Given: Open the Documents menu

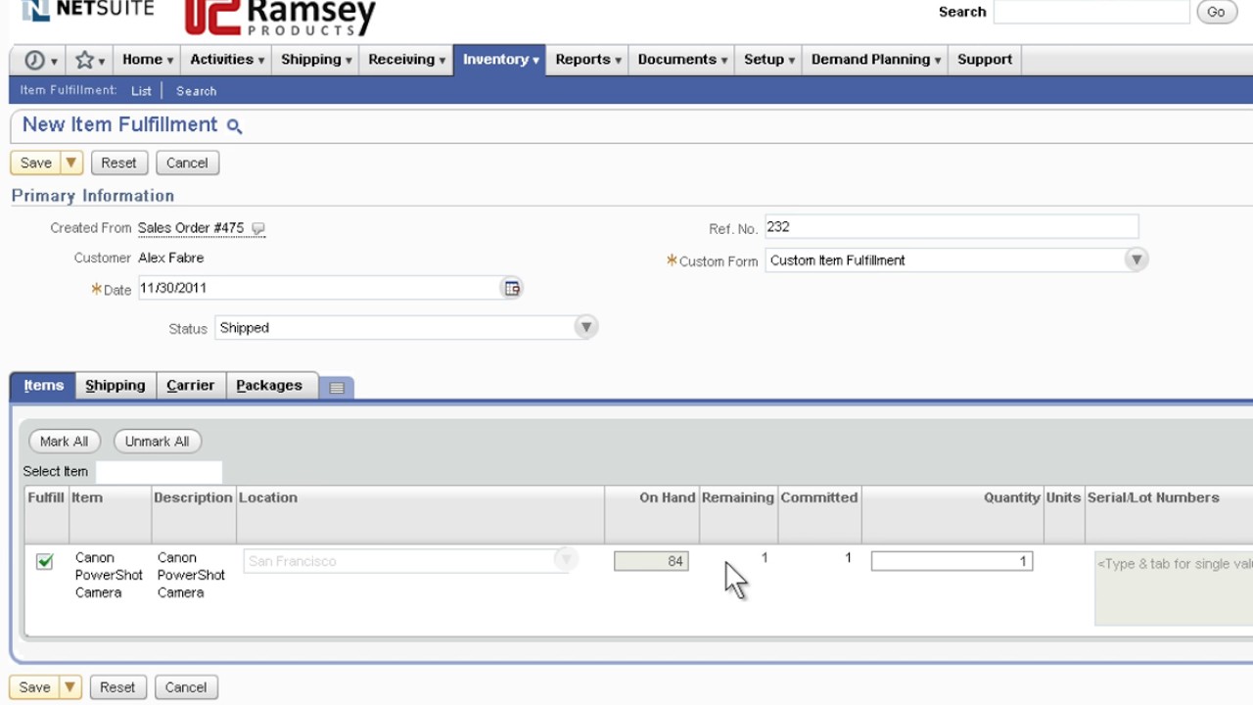Looking at the screenshot, I should 681,60.
